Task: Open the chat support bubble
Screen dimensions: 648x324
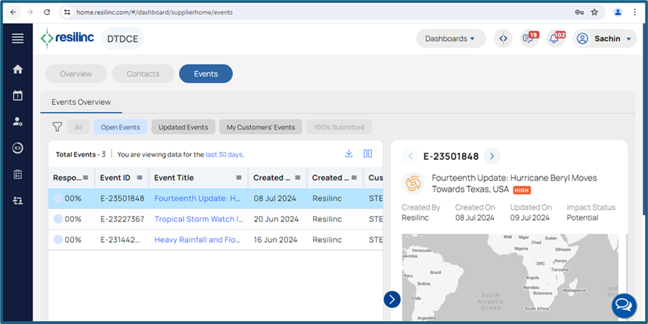Action: pos(624,306)
